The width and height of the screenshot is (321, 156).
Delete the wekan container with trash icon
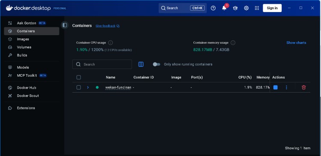304,87
